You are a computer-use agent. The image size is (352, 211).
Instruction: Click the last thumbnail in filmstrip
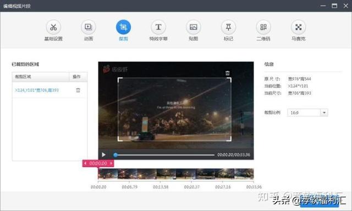click(244, 174)
